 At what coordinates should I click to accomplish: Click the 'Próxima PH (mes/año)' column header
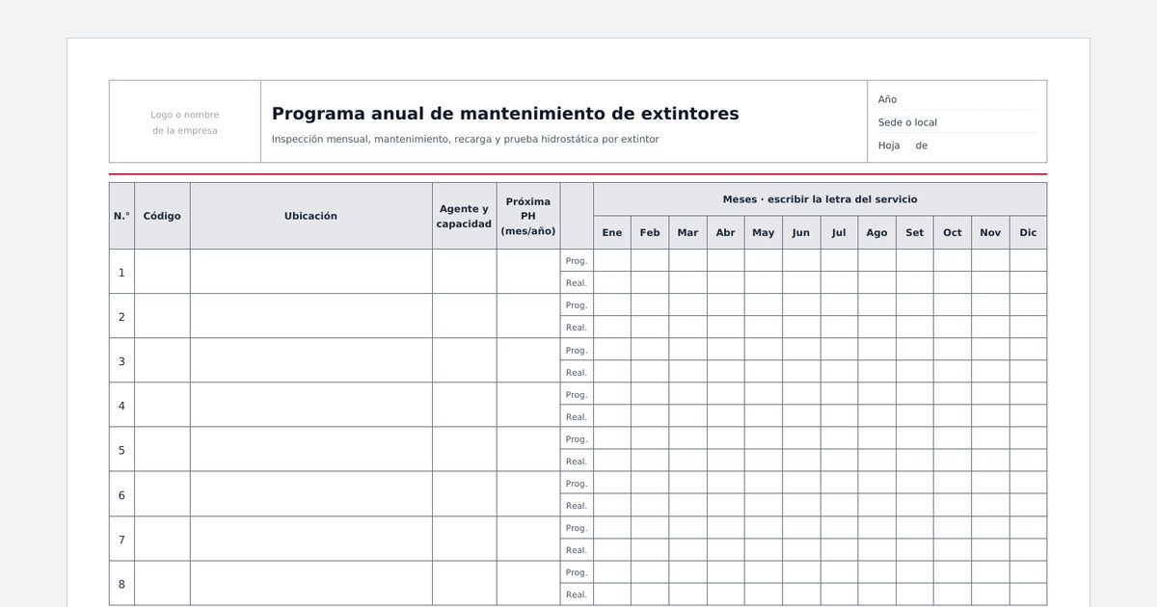click(x=528, y=216)
